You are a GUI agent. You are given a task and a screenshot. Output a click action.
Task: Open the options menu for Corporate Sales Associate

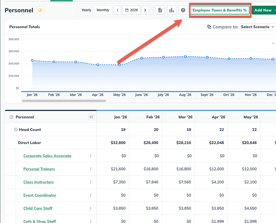tap(91, 156)
